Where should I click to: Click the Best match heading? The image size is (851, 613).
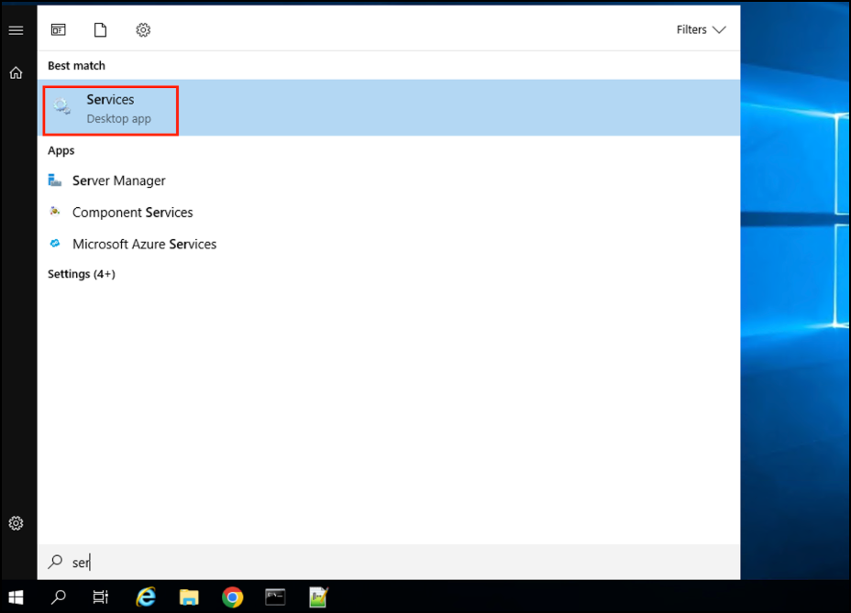tap(76, 66)
